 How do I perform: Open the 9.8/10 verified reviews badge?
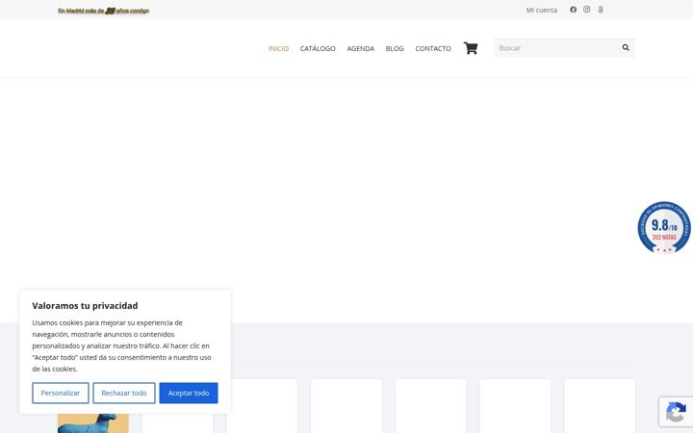click(x=664, y=227)
